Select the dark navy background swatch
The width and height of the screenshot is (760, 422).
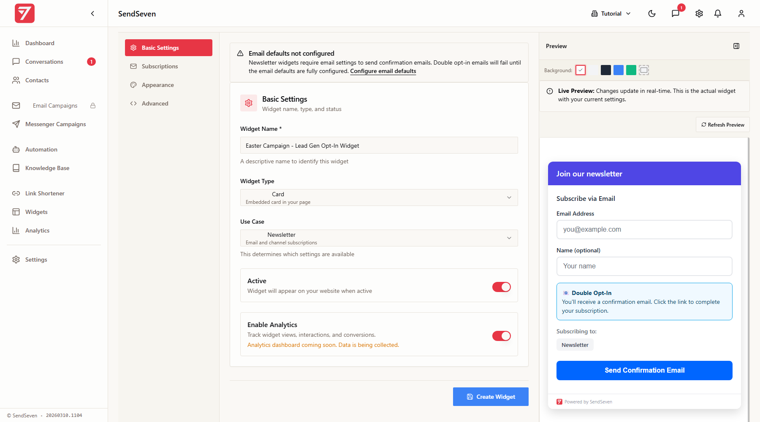(x=606, y=70)
